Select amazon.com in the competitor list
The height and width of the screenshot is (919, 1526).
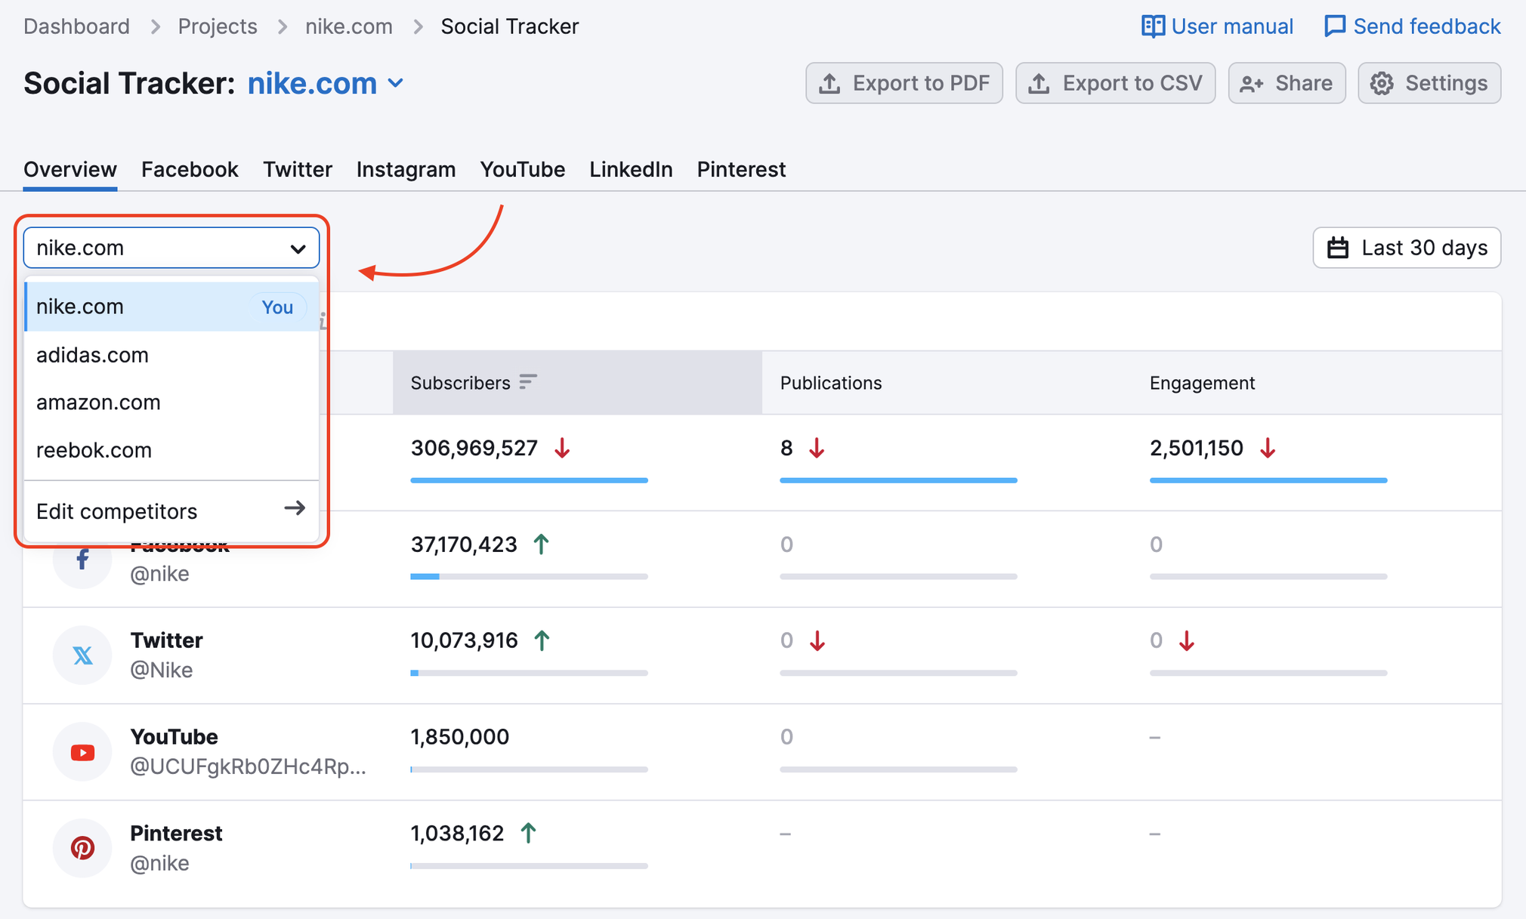pos(98,402)
